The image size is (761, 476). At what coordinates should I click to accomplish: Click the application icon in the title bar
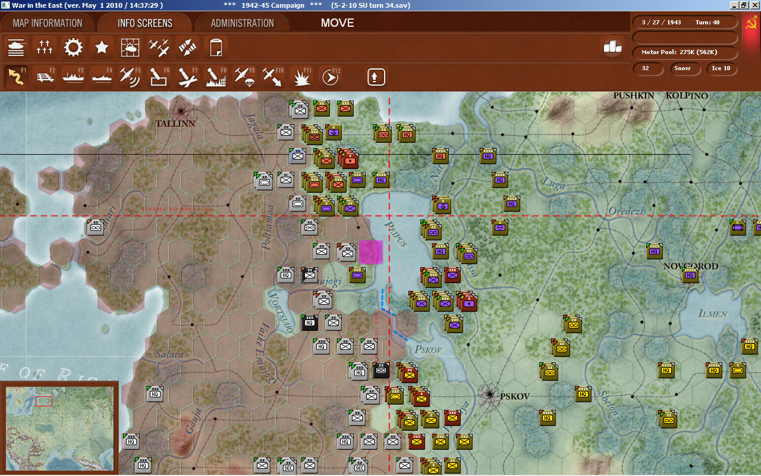pyautogui.click(x=5, y=5)
